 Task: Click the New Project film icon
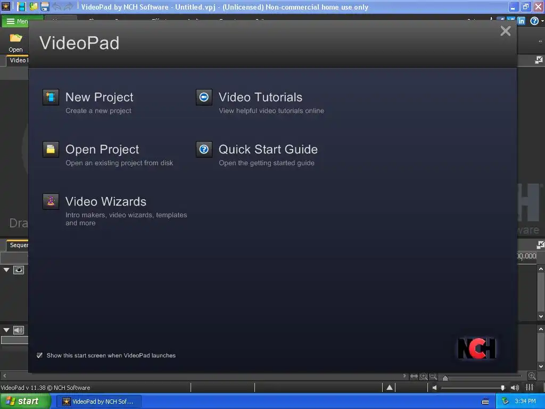[x=51, y=97]
